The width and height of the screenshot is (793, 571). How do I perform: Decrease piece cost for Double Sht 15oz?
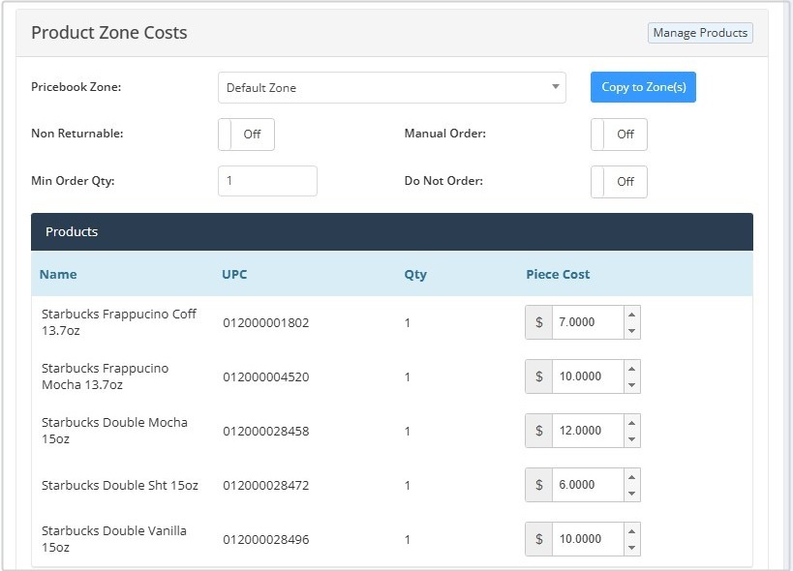click(631, 494)
